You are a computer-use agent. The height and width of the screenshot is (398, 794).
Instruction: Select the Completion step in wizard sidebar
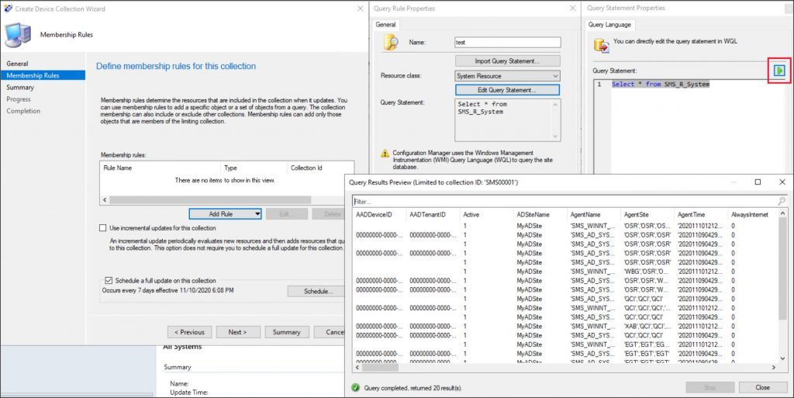[23, 111]
